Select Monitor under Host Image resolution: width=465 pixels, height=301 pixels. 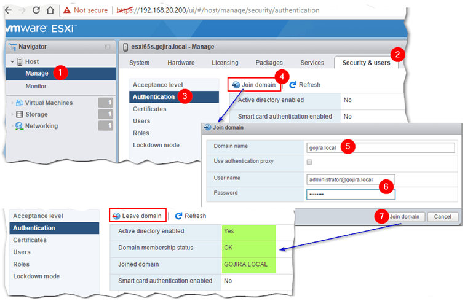[x=61, y=87]
